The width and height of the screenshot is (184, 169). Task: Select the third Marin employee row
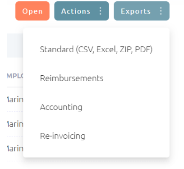[x=15, y=149]
